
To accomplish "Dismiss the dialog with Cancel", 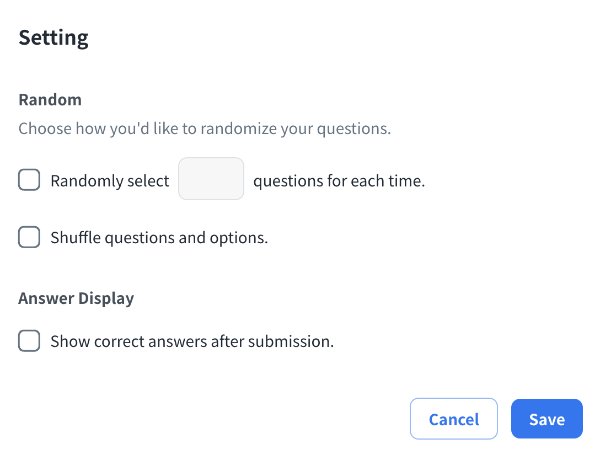I will click(454, 419).
